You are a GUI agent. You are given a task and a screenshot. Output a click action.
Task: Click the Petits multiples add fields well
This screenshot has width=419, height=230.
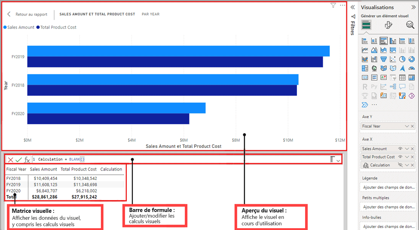(388, 207)
